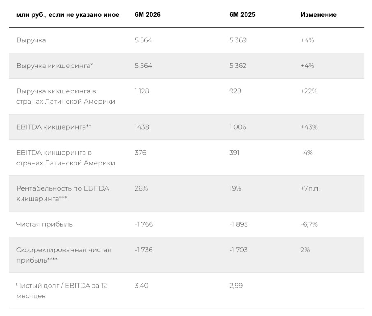Click the 'EBITDA кикшеринга**' row label

point(53,127)
